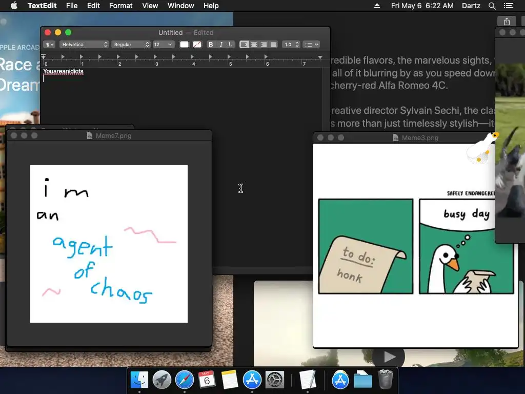The image size is (525, 394).
Task: Open the Format menu
Action: coord(121,6)
